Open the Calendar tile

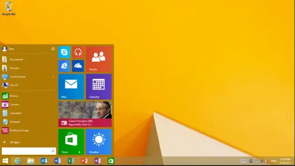(99, 86)
